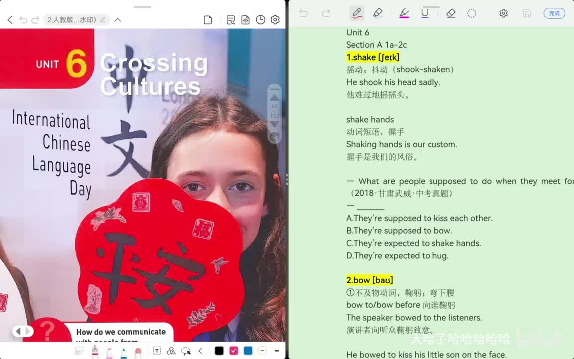574x359 pixels.
Task: Jump down with the page navigator down arrow
Action: pyautogui.click(x=275, y=125)
